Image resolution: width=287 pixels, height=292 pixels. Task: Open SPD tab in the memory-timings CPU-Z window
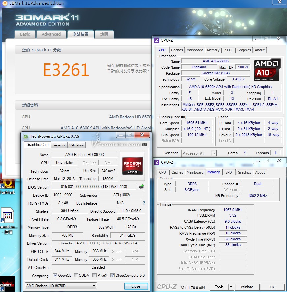[229, 172]
